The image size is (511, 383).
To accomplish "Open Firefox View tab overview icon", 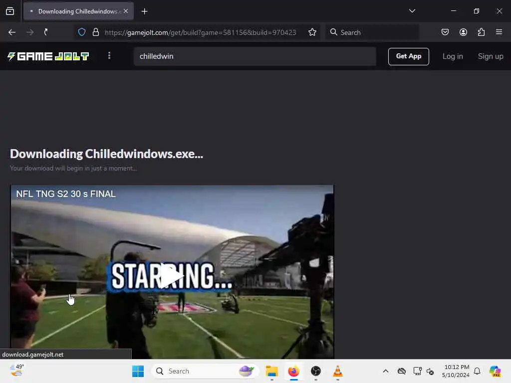I will [x=10, y=11].
